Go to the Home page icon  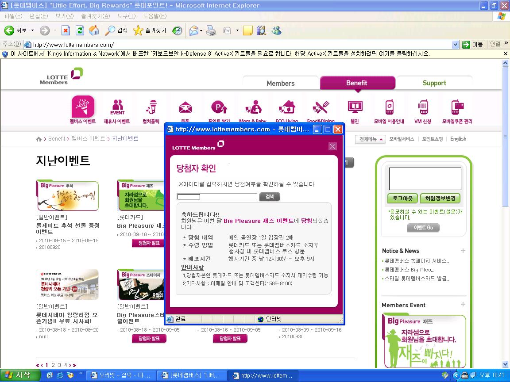click(x=94, y=31)
